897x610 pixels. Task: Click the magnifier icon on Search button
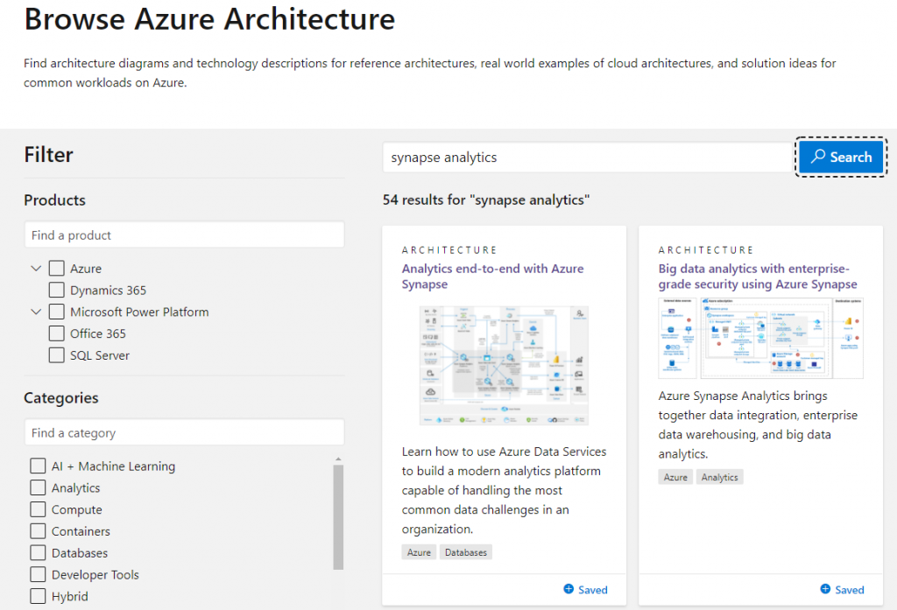click(818, 156)
